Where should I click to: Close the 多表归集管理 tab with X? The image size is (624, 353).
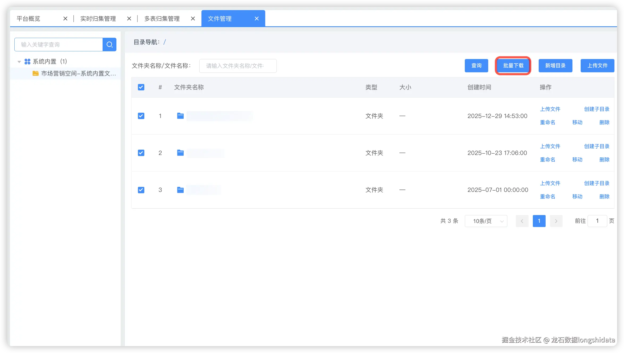pos(193,19)
